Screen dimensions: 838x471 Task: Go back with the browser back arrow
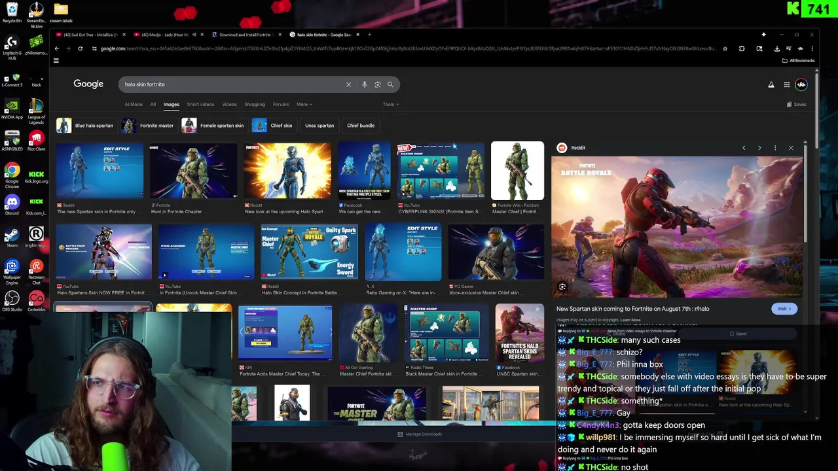pyautogui.click(x=56, y=48)
